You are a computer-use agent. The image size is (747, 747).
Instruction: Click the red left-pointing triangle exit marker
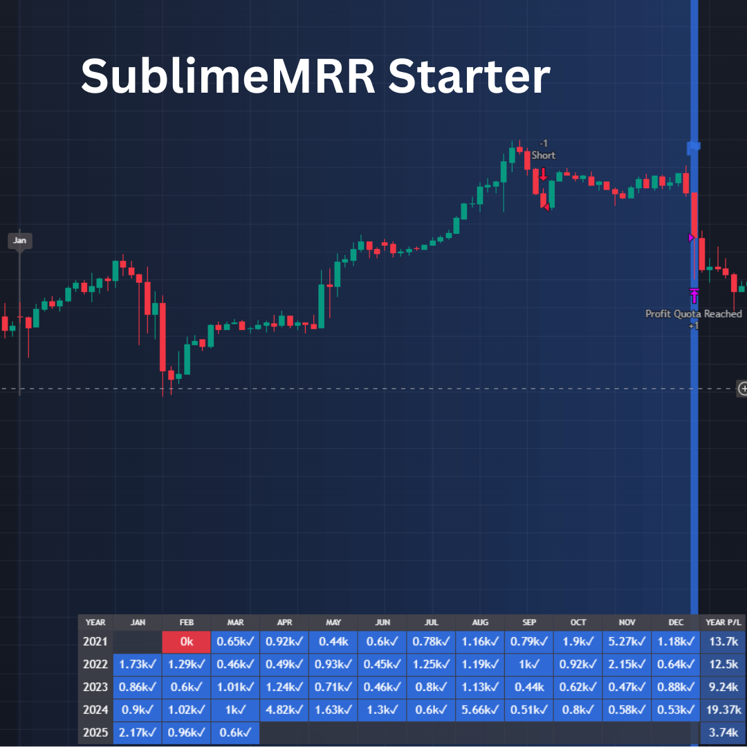(546, 207)
